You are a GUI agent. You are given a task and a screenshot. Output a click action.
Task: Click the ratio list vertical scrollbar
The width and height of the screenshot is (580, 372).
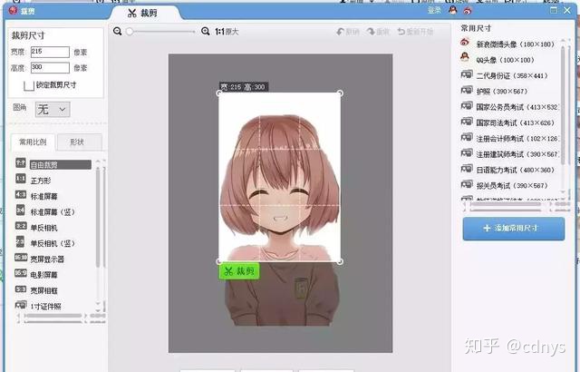pos(98,217)
